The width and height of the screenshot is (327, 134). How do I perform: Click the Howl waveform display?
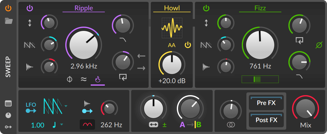(172, 28)
